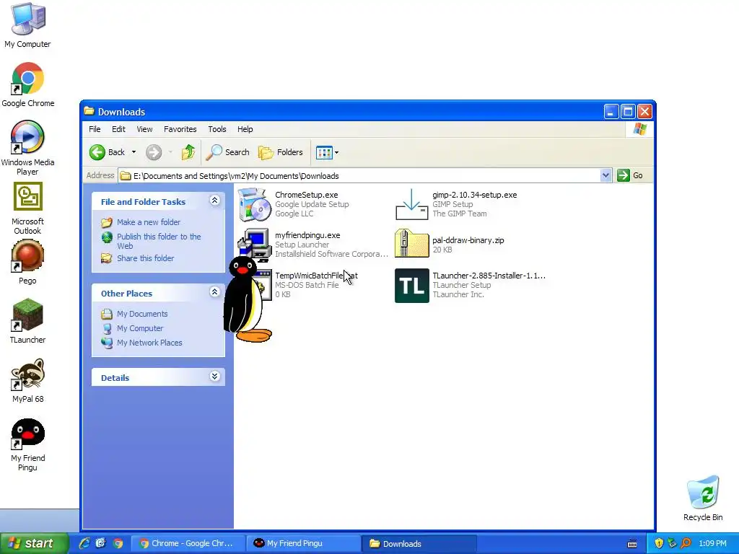Click Share this folder link
Image resolution: width=739 pixels, height=554 pixels.
(145, 258)
